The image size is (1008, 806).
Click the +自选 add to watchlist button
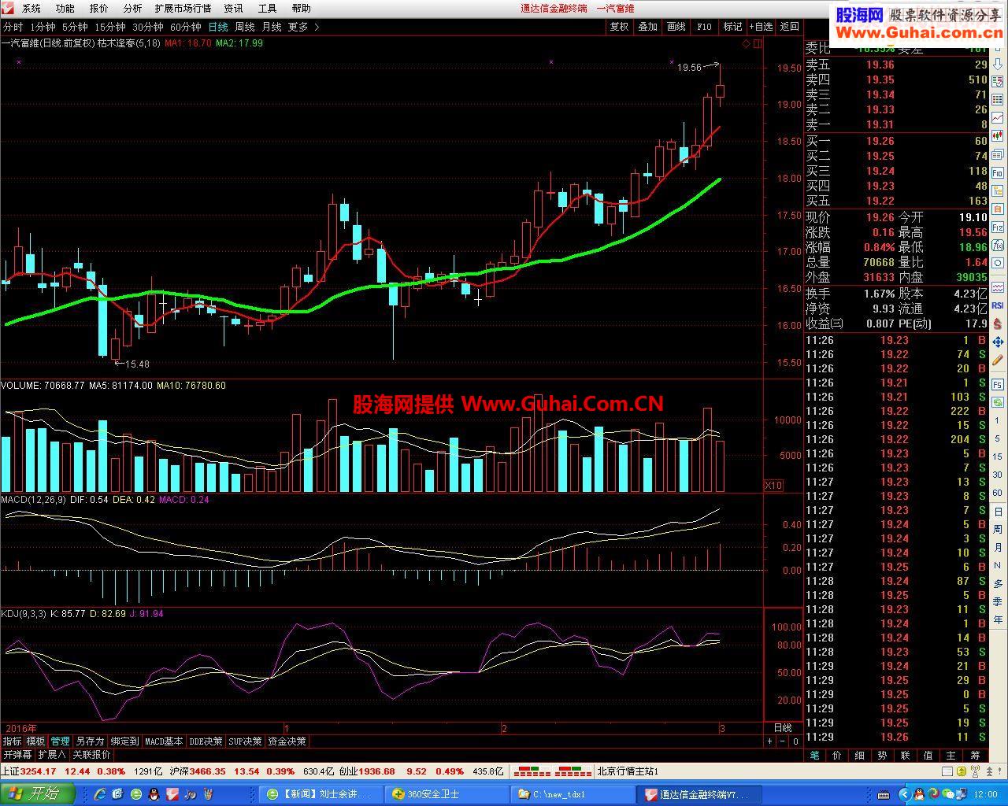761,27
